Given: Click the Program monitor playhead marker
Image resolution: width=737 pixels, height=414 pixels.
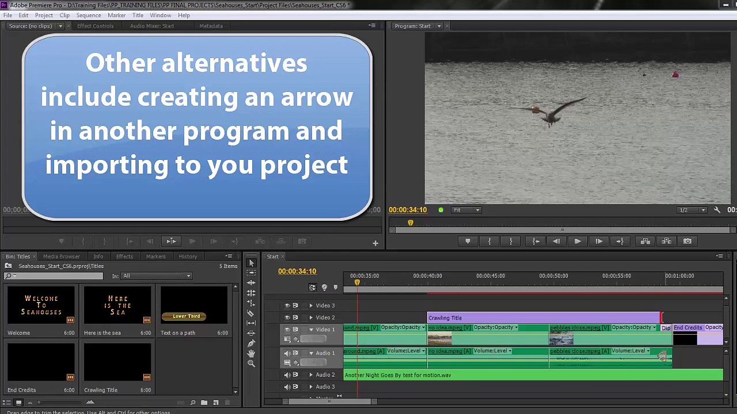Looking at the screenshot, I should tap(411, 223).
